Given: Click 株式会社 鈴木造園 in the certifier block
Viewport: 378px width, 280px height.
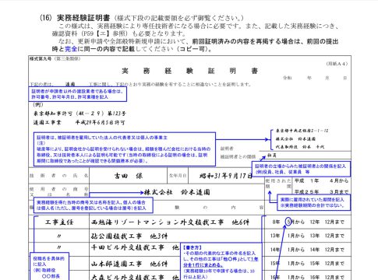Looking at the screenshot, I should click(x=295, y=139).
